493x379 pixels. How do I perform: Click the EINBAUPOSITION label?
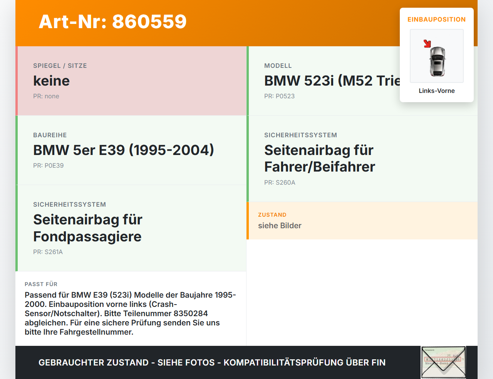437,19
